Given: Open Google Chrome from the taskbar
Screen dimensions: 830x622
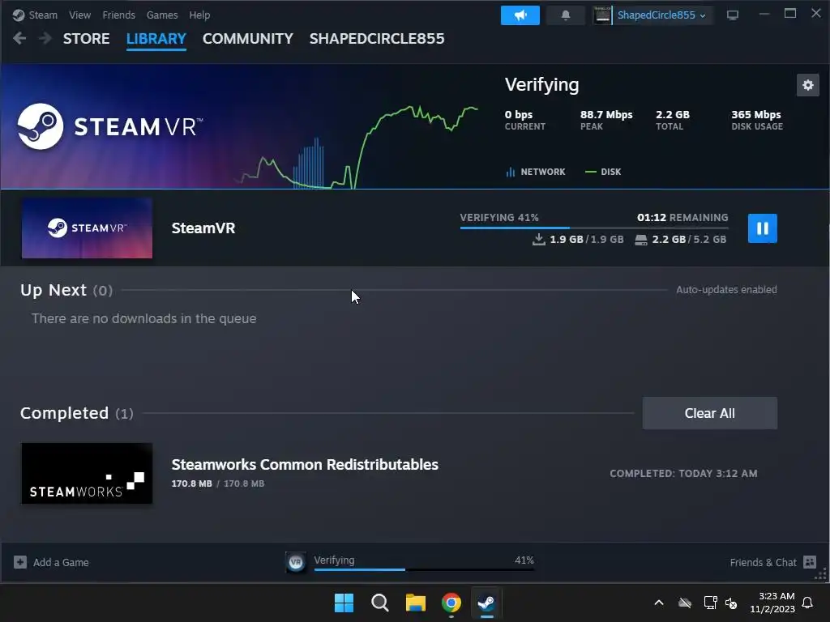Looking at the screenshot, I should click(451, 603).
